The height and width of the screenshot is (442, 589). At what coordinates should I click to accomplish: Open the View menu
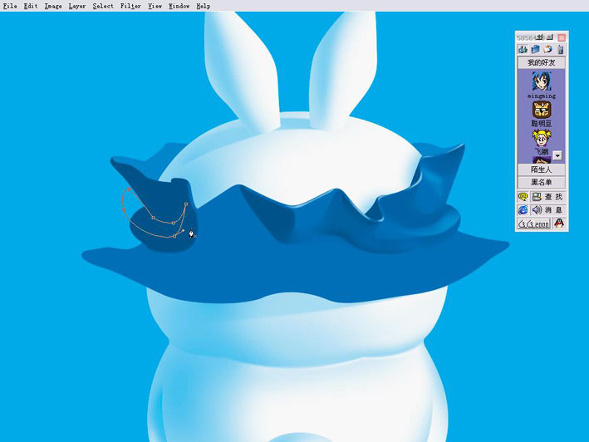click(x=155, y=6)
